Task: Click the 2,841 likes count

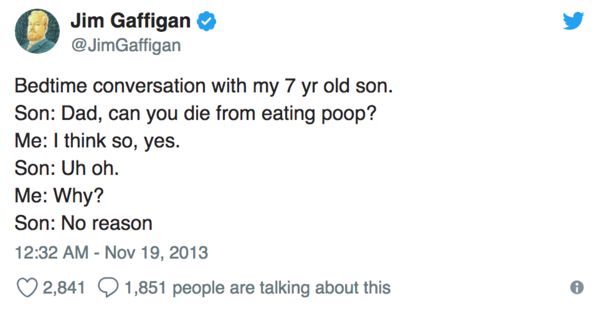Action: pyautogui.click(x=64, y=288)
